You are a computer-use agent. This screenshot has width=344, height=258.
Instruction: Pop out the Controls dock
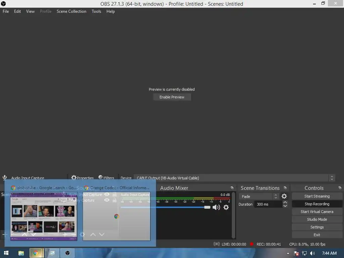coord(340,188)
